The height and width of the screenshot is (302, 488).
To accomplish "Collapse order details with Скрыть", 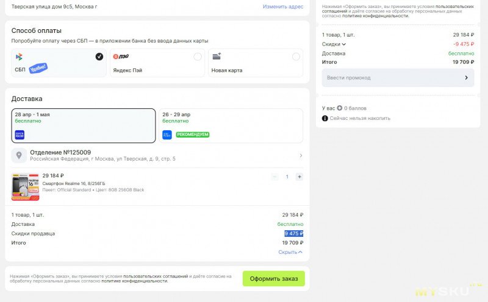I will (290, 252).
